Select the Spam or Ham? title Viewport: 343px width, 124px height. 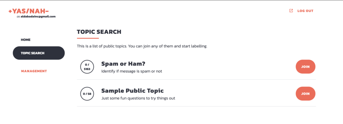click(123, 64)
